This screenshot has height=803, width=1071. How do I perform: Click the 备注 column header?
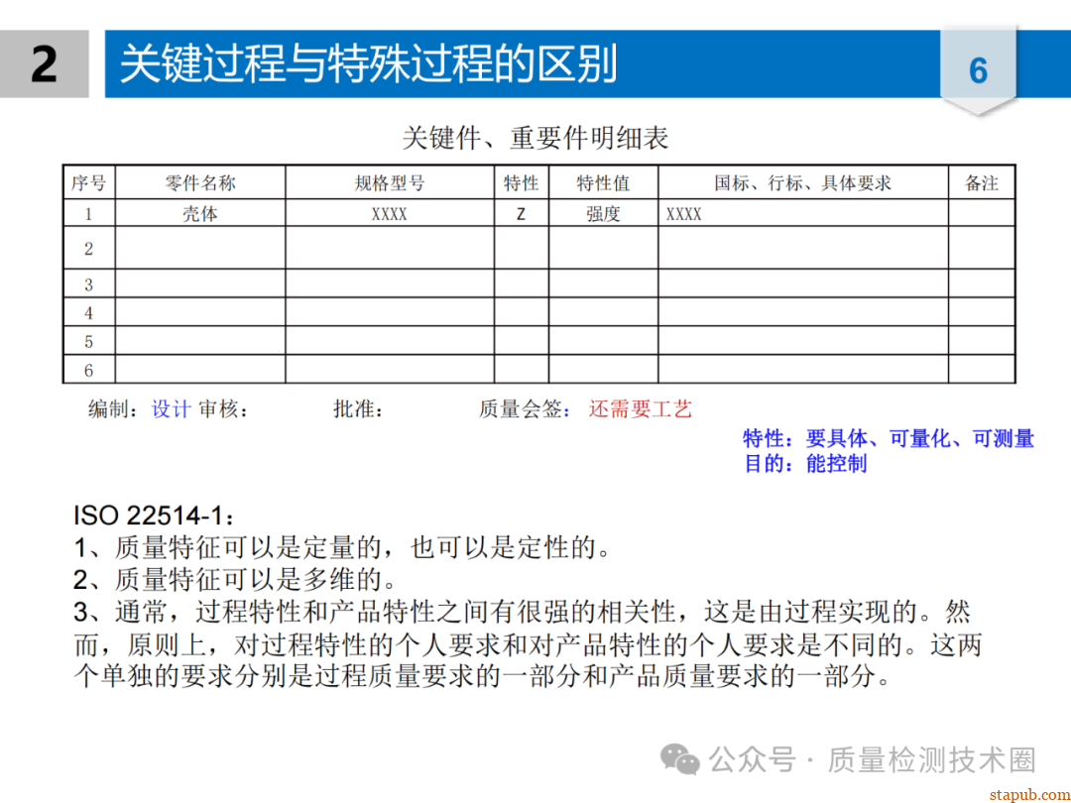pyautogui.click(x=981, y=183)
